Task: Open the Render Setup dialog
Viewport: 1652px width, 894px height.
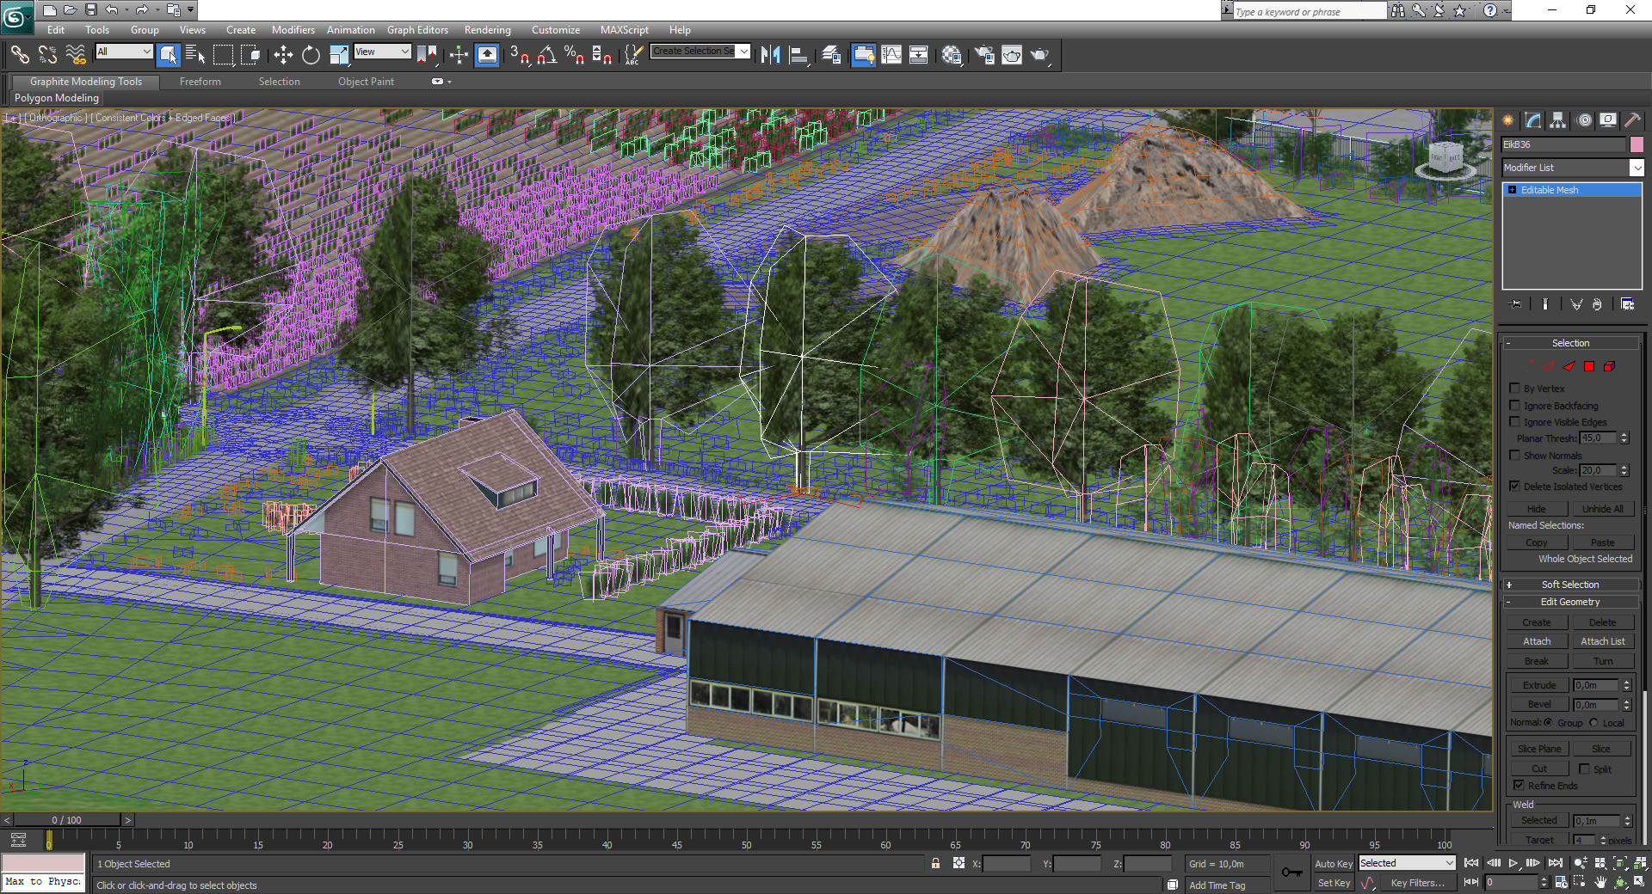Action: [x=983, y=55]
